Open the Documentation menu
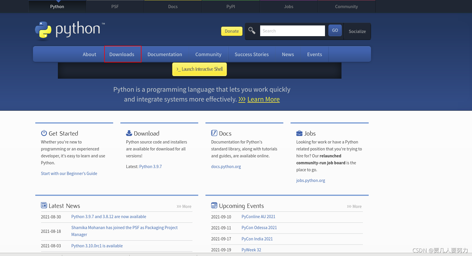Image resolution: width=472 pixels, height=256 pixels. pyautogui.click(x=165, y=54)
